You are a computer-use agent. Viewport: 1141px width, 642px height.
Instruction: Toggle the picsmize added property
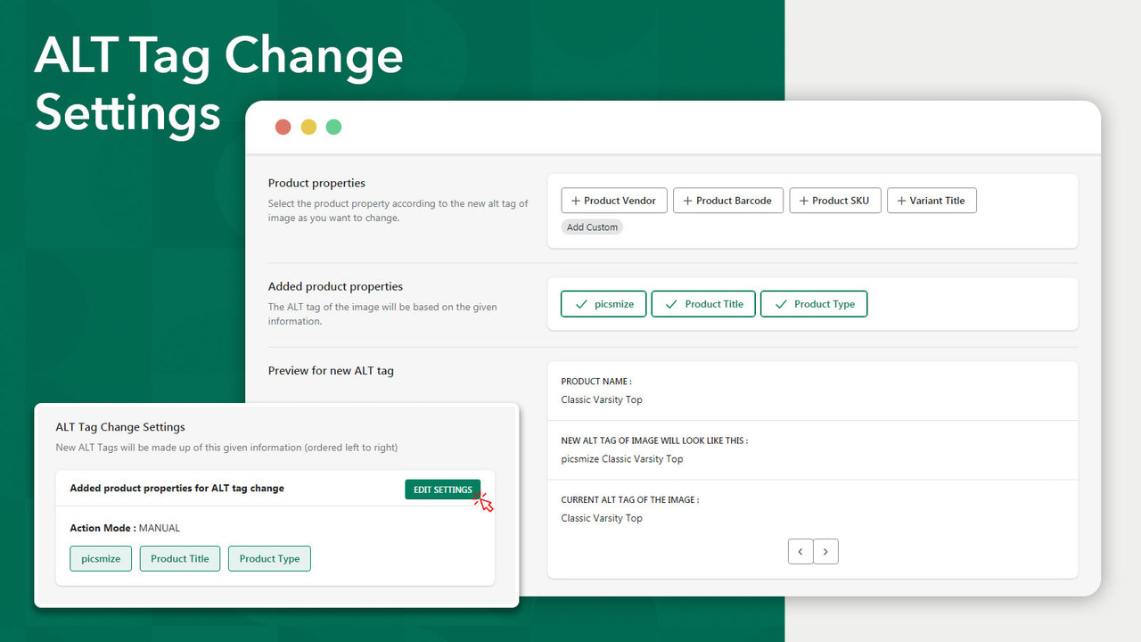click(x=603, y=303)
